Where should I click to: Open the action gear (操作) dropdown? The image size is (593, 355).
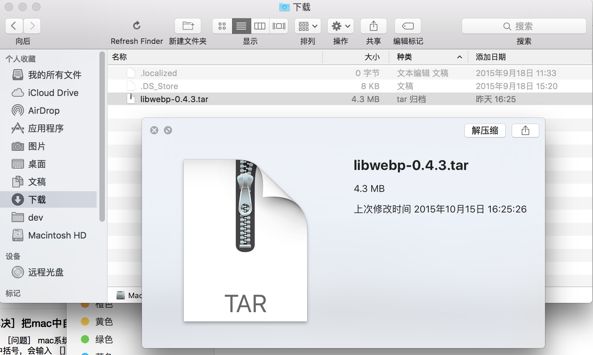341,26
